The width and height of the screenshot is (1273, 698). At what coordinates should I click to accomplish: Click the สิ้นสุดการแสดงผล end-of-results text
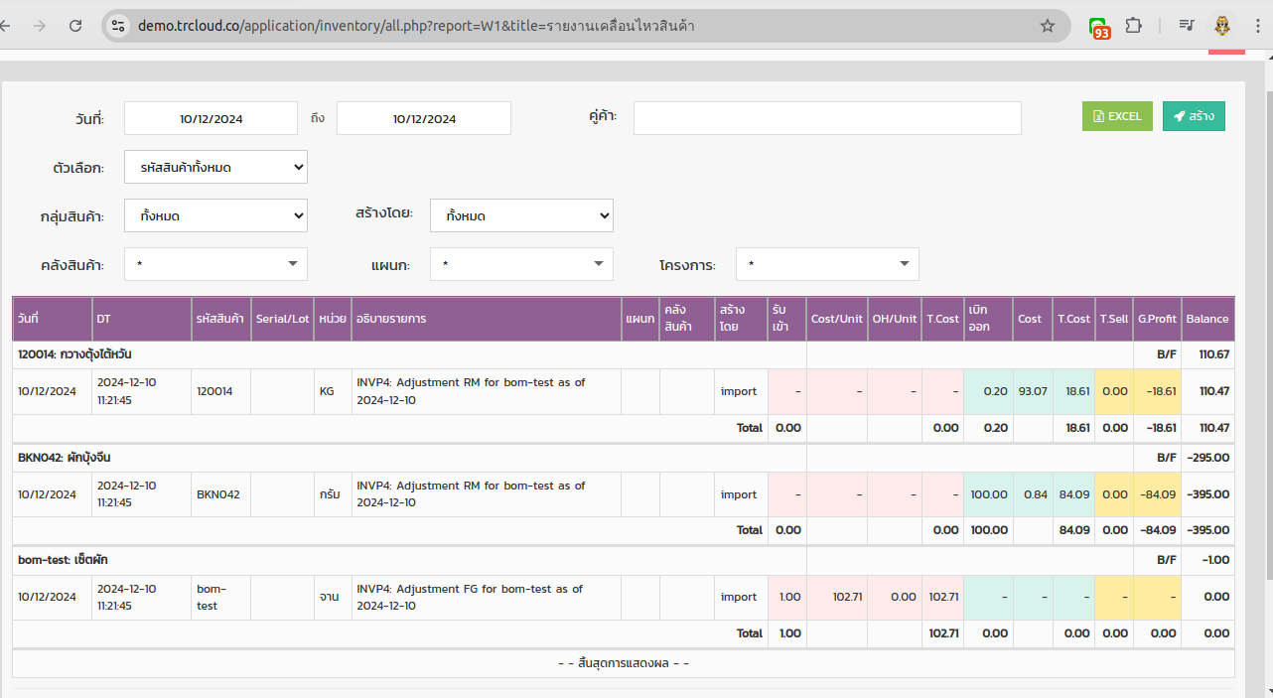pyautogui.click(x=624, y=663)
